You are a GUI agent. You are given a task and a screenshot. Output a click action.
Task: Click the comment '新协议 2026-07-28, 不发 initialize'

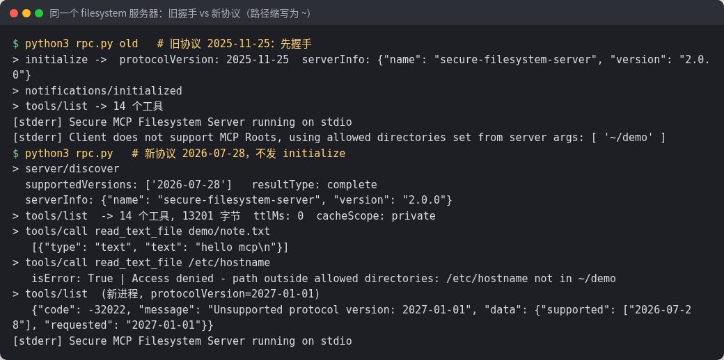coord(239,153)
